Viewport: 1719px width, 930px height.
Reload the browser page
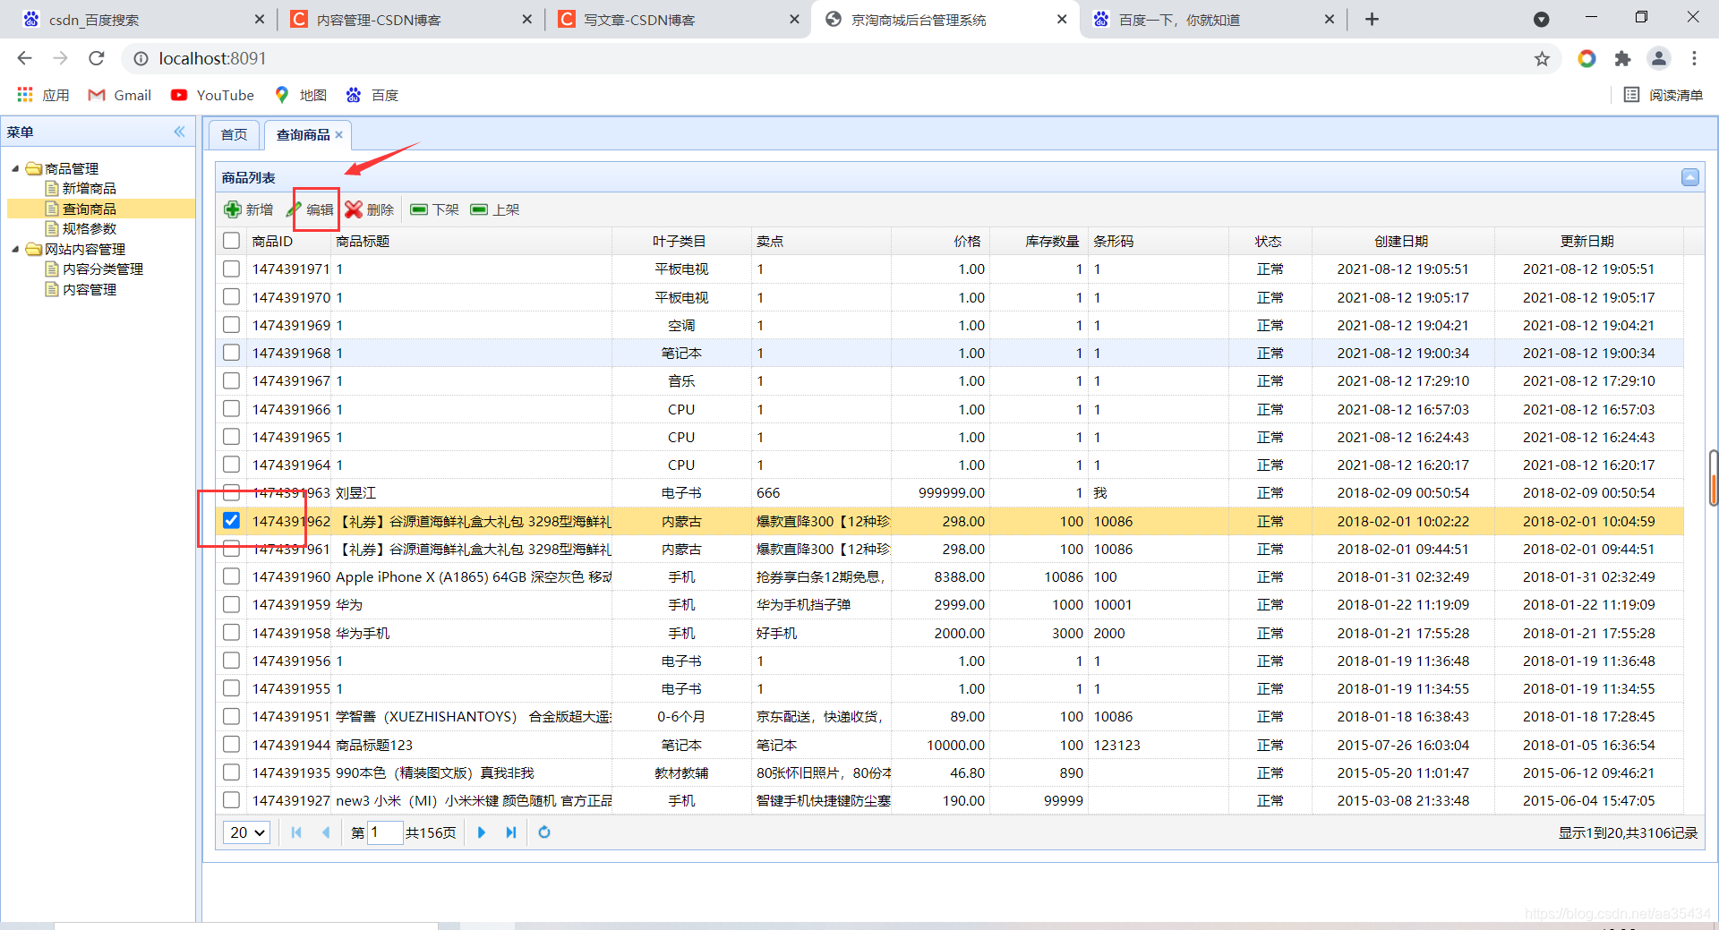tap(97, 58)
